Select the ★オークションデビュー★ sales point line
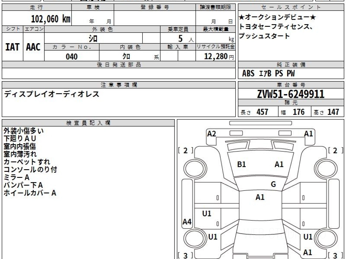The width and height of the screenshot is (346, 259). [x=277, y=18]
